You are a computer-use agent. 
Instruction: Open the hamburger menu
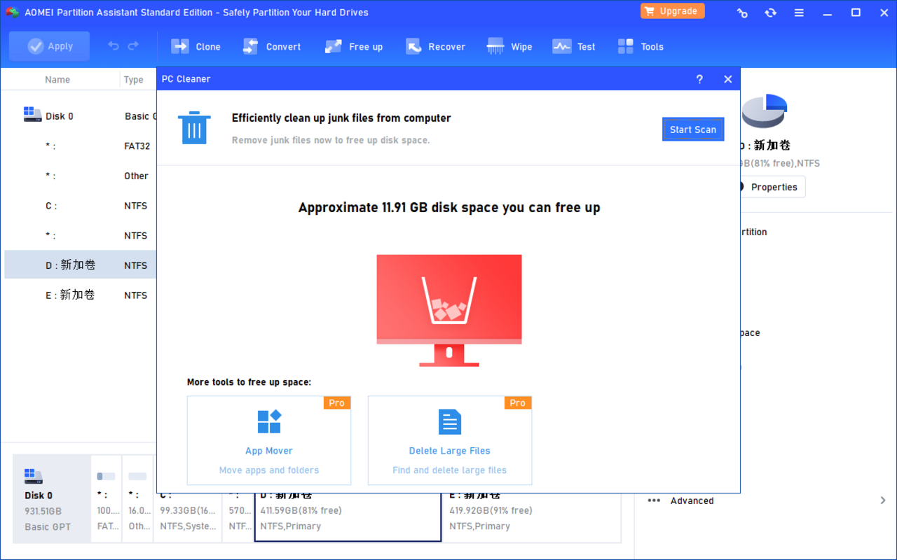(x=799, y=13)
